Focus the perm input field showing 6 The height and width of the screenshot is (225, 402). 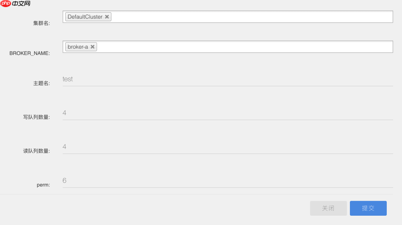[x=228, y=181]
